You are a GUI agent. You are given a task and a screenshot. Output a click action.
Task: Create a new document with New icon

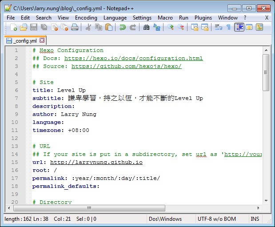click(13, 28)
